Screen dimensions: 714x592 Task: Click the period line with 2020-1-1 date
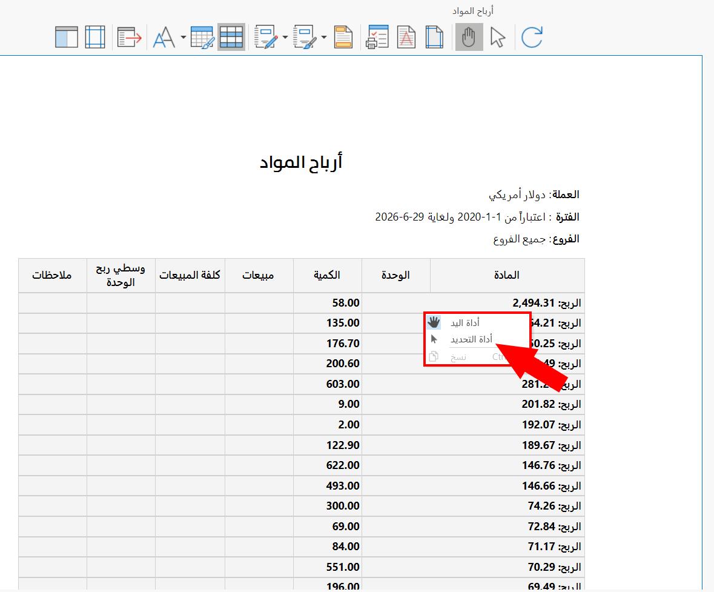tap(477, 217)
